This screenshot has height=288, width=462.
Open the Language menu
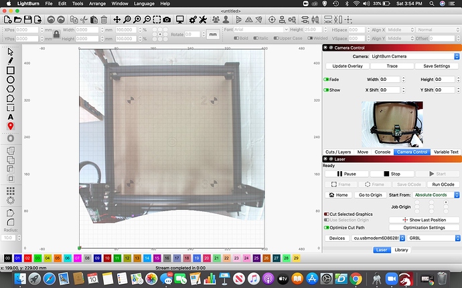144,3
